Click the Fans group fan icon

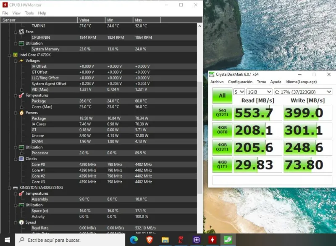(21, 32)
